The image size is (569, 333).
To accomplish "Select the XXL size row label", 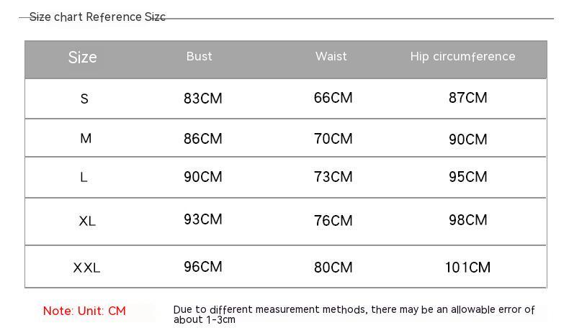I will coord(86,268).
